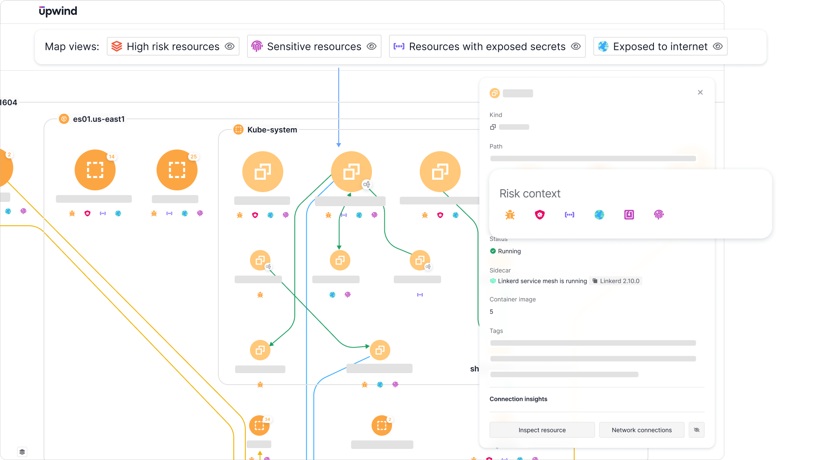Click the layers icon in the bottom-left corner
The width and height of the screenshot is (831, 460).
22,452
